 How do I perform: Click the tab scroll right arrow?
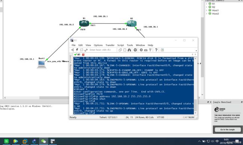click(x=195, y=54)
